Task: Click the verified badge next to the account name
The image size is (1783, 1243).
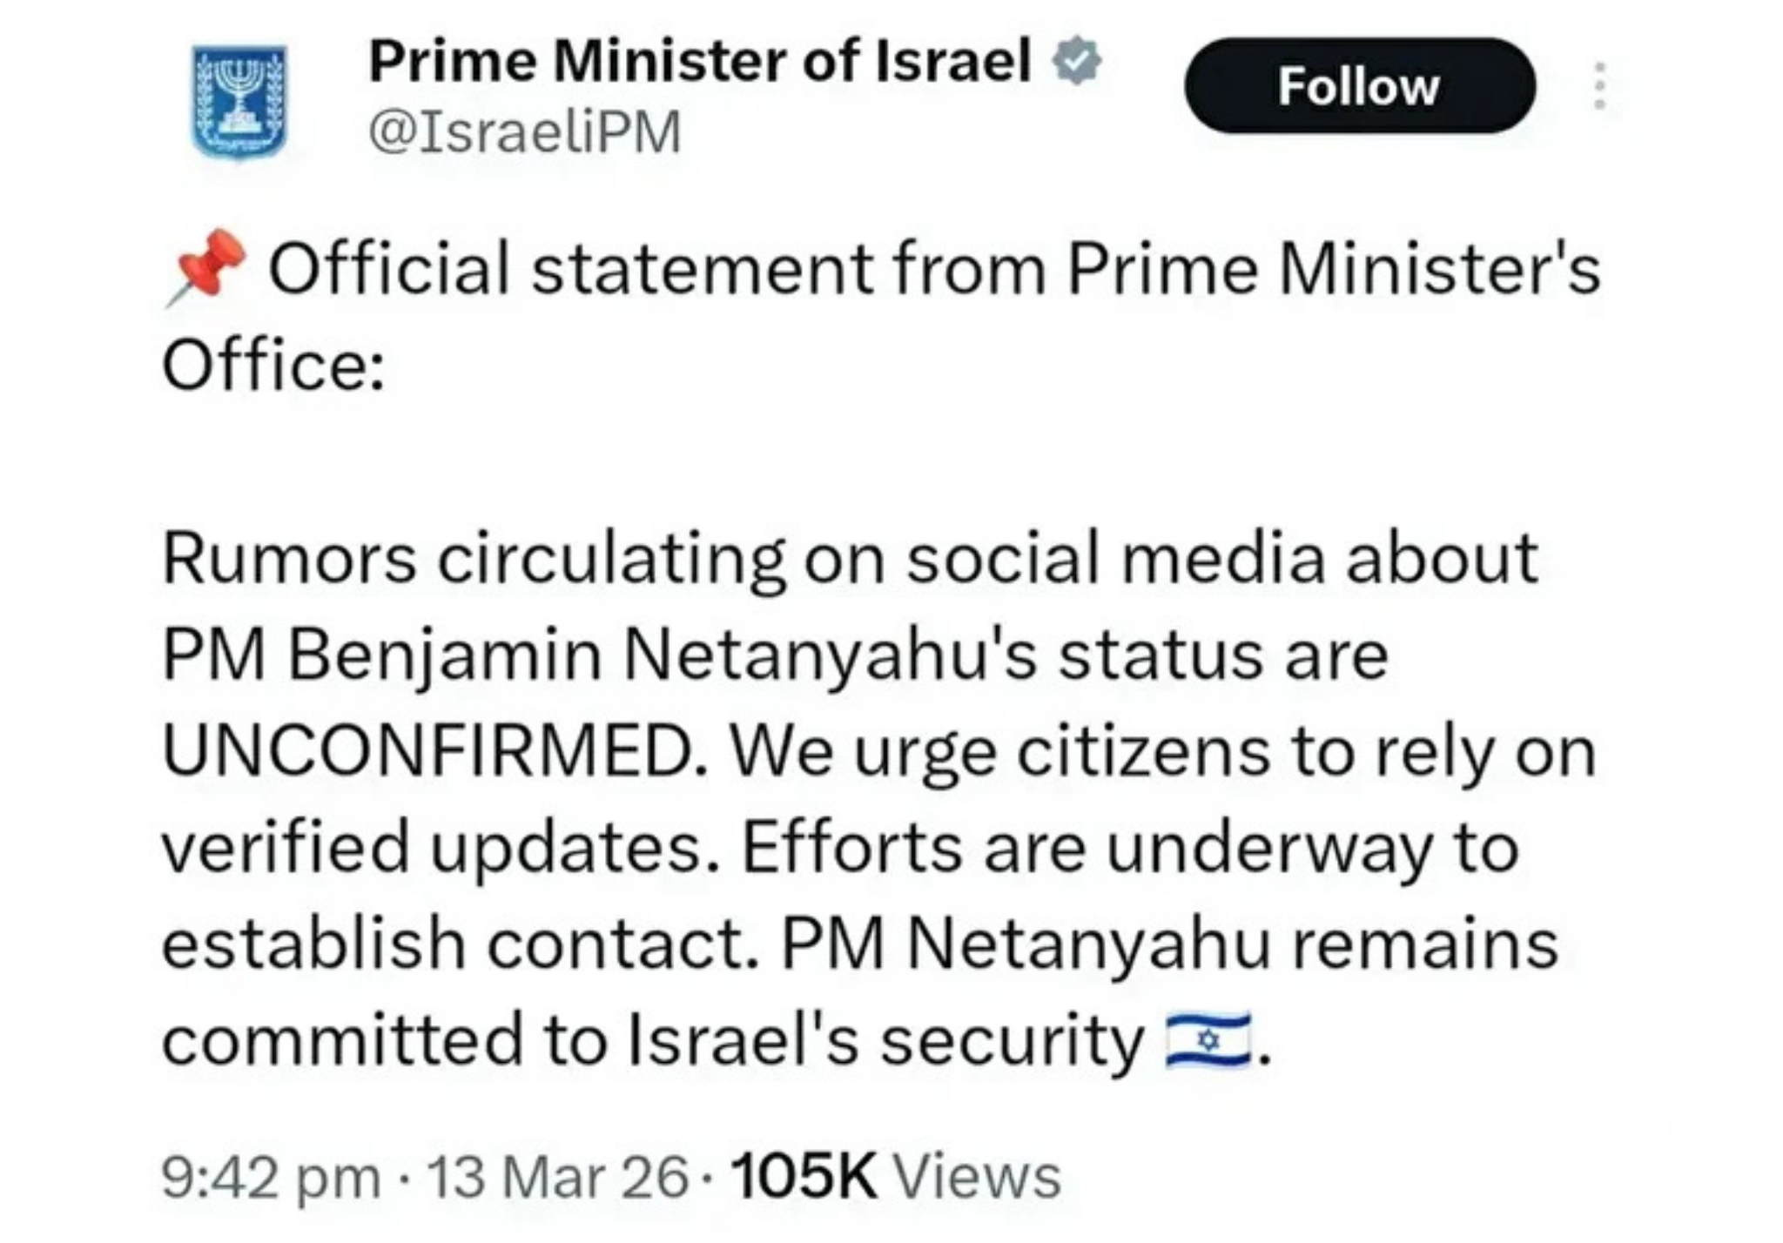Action: [x=1077, y=61]
